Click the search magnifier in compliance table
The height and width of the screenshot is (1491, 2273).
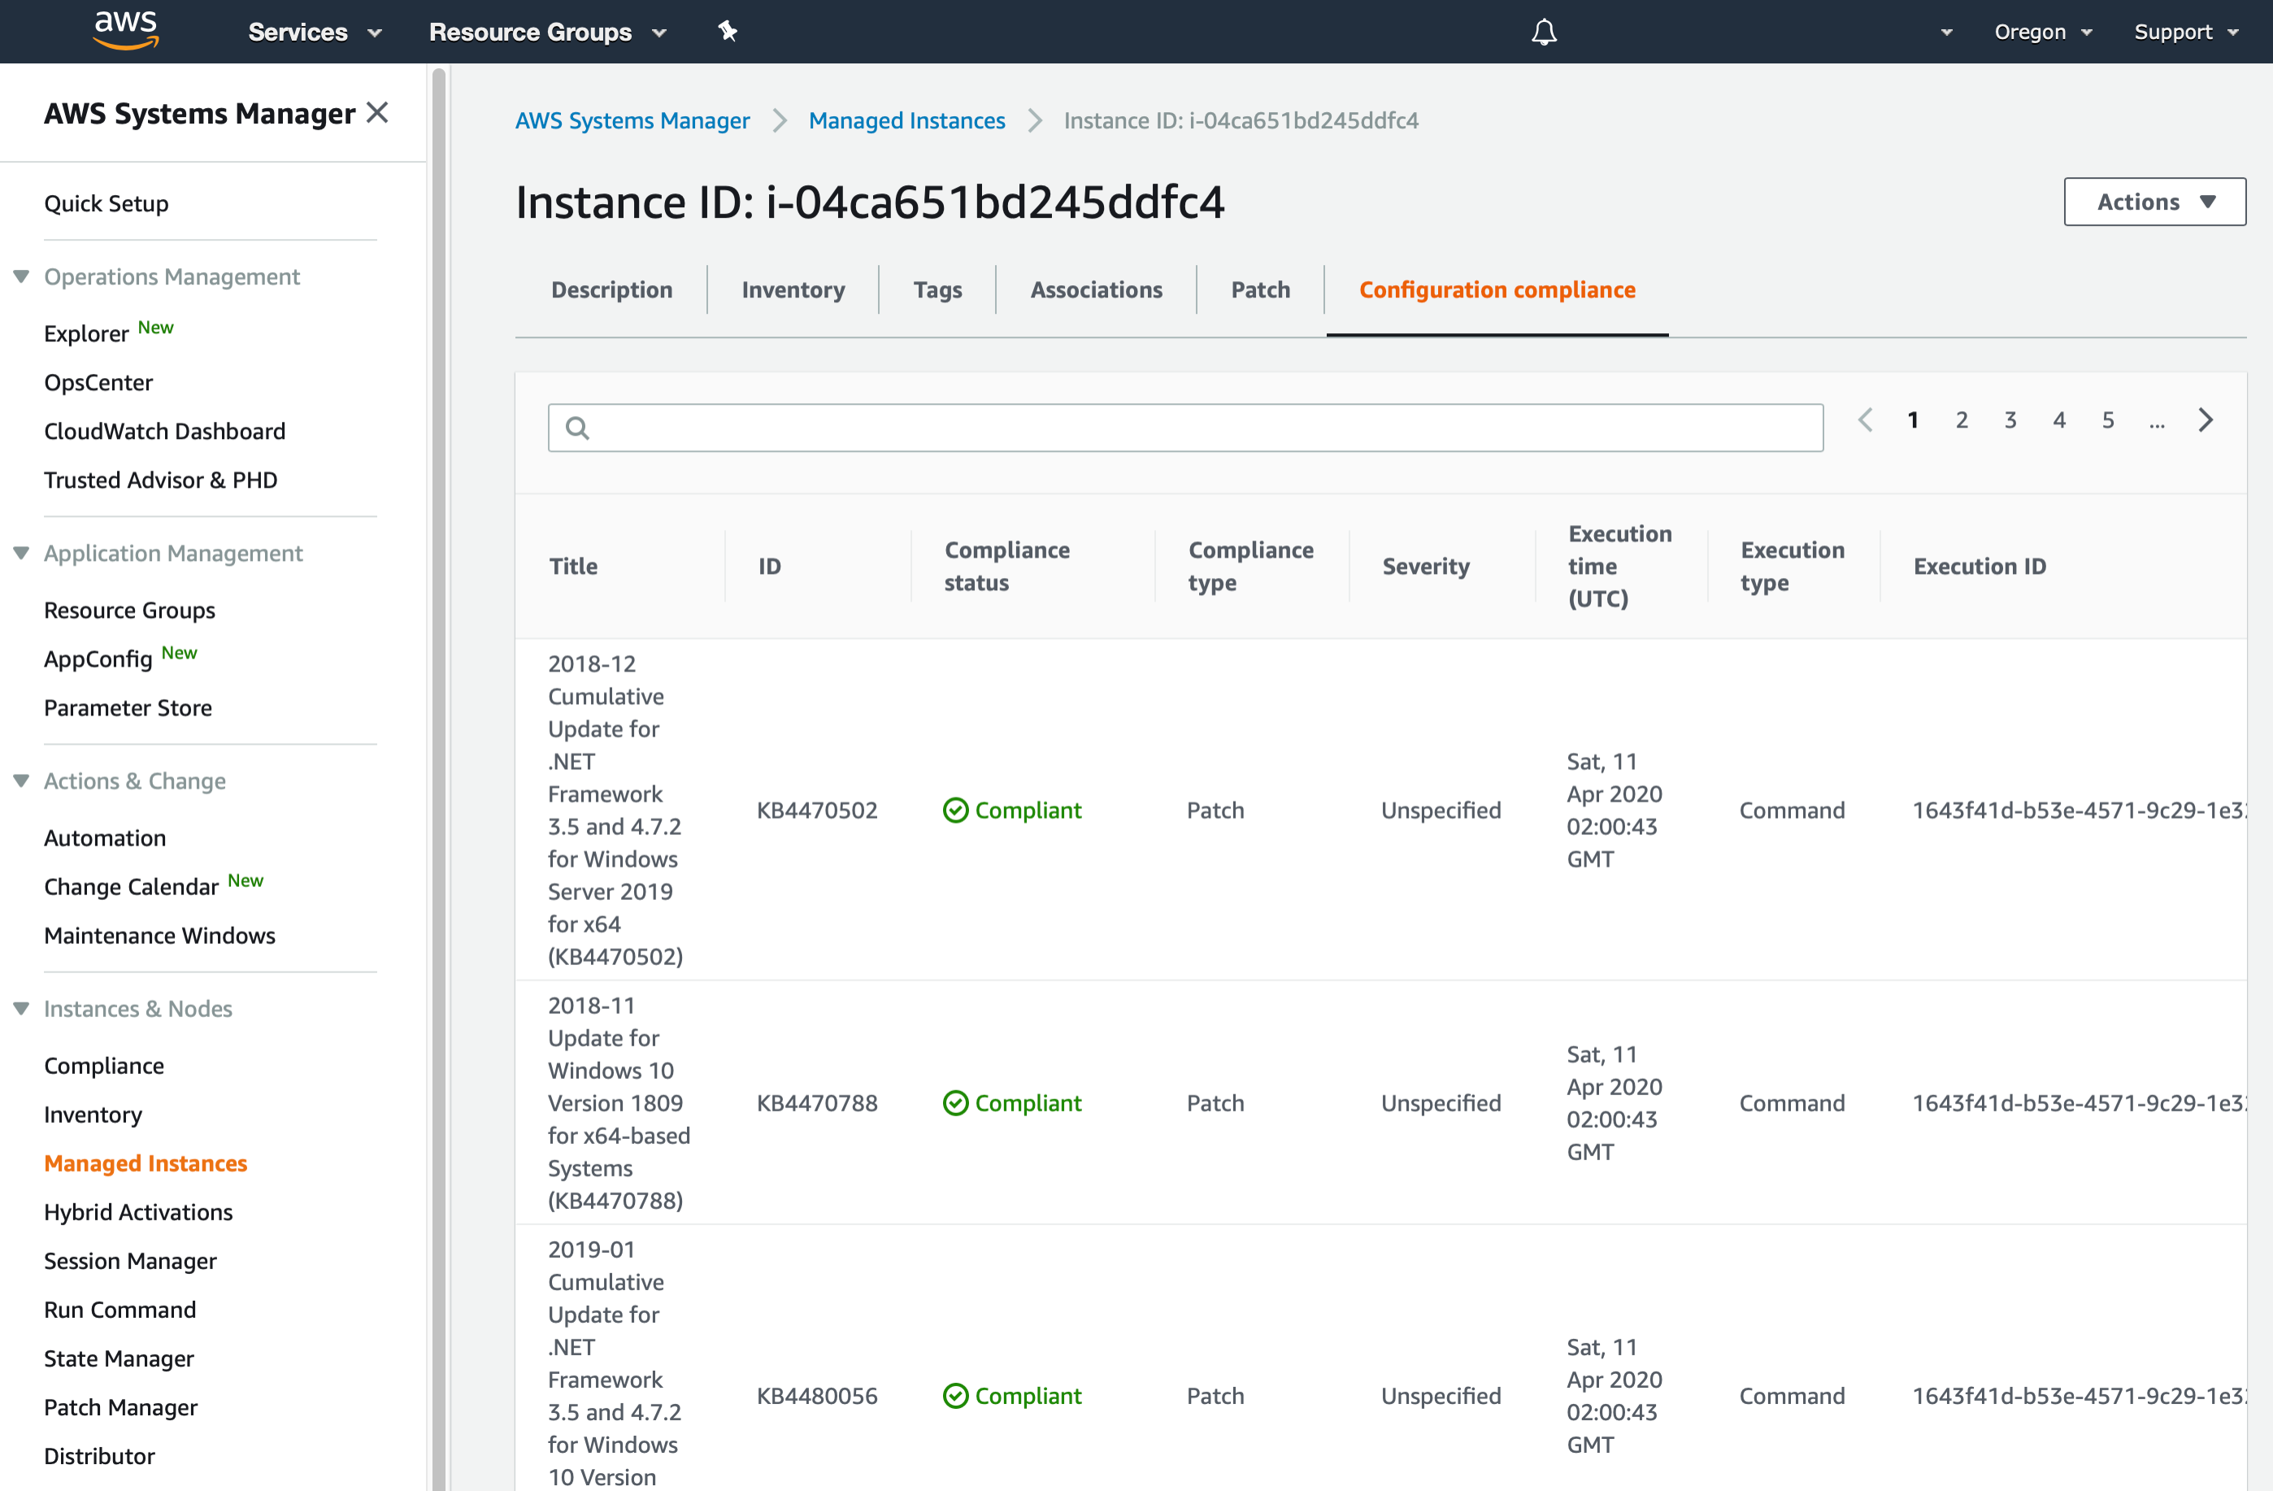click(x=577, y=427)
